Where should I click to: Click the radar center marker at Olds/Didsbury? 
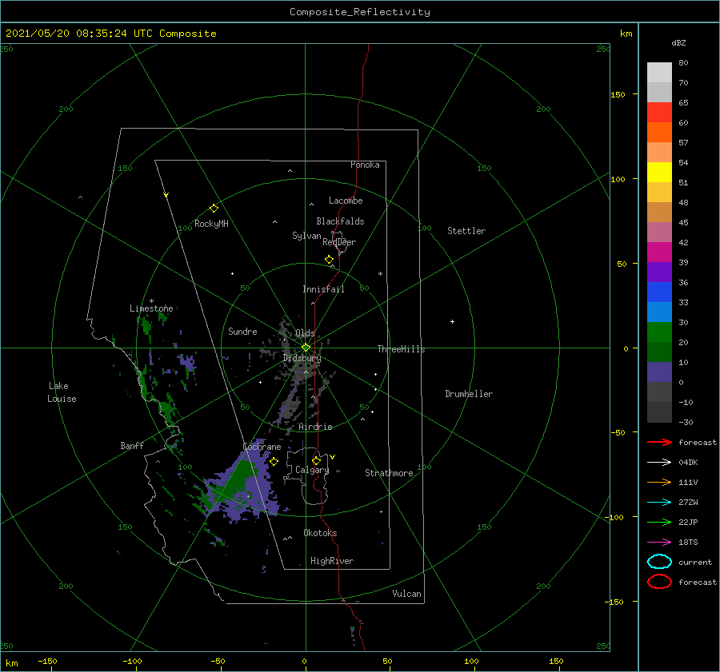(306, 348)
